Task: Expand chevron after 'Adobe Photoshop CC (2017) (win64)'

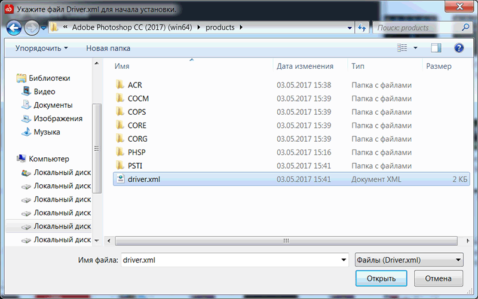Action: (199, 28)
